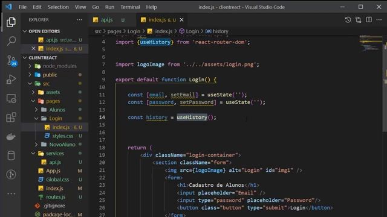This screenshot has height=217, width=387.
Task: Click the open changes compare icon
Action: click(359, 20)
